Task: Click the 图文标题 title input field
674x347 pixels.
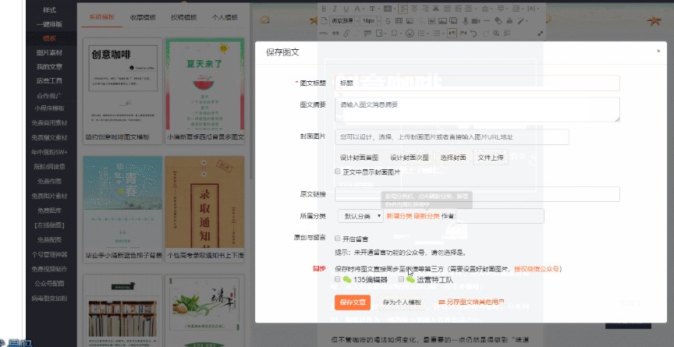Action: 477,83
